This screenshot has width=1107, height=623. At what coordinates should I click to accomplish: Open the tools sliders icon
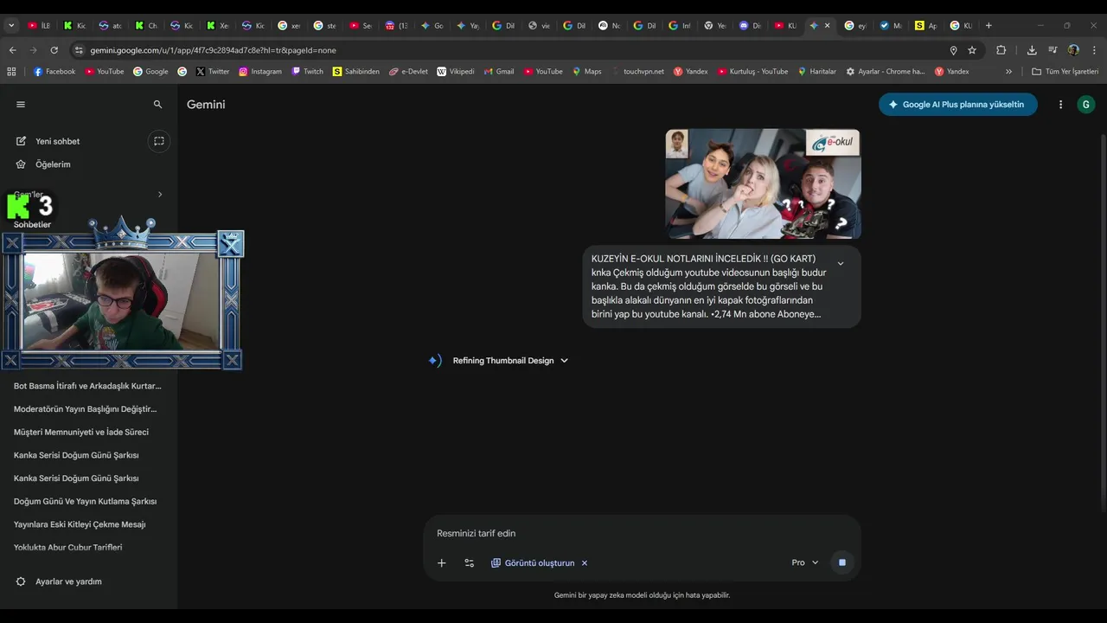(x=470, y=563)
